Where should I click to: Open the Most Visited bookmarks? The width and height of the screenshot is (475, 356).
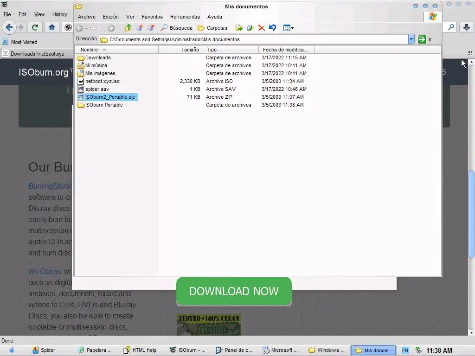point(19,42)
